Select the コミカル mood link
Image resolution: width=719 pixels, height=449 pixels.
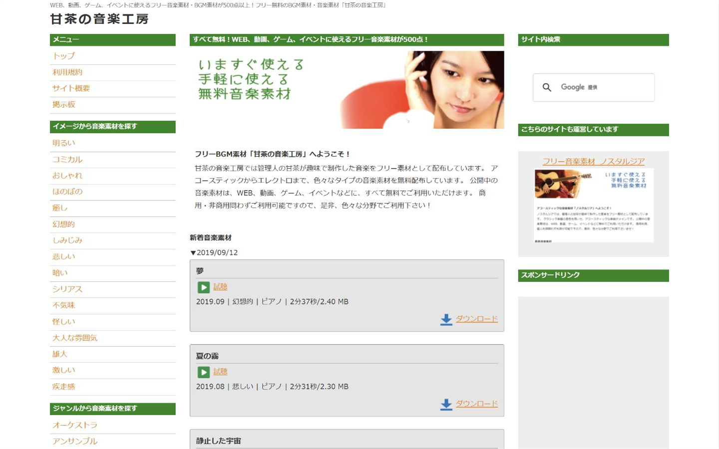click(x=67, y=160)
